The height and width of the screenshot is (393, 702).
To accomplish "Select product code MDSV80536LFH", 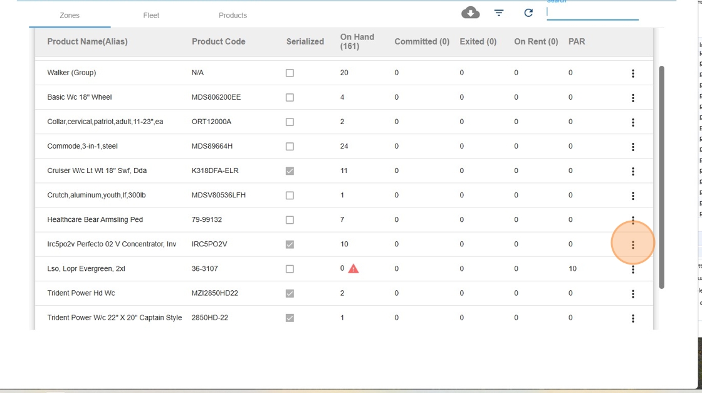I will pyautogui.click(x=219, y=195).
